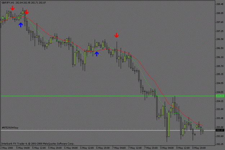The width and height of the screenshot is (225, 150).
Task: Click price axis label 207.65
Action: (220, 22)
